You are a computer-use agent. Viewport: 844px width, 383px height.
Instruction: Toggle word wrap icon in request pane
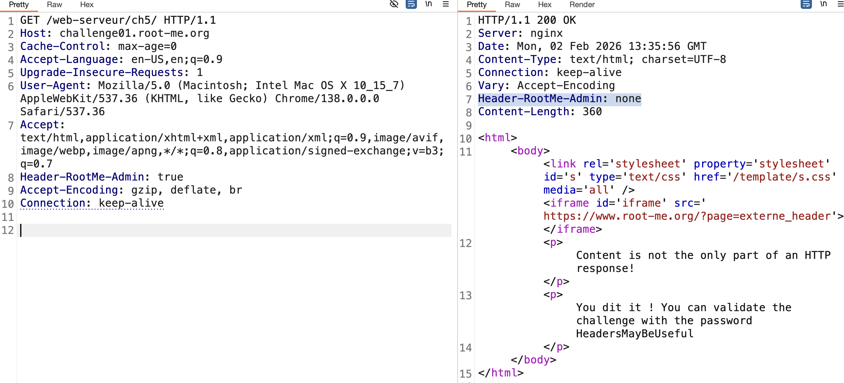click(x=411, y=4)
